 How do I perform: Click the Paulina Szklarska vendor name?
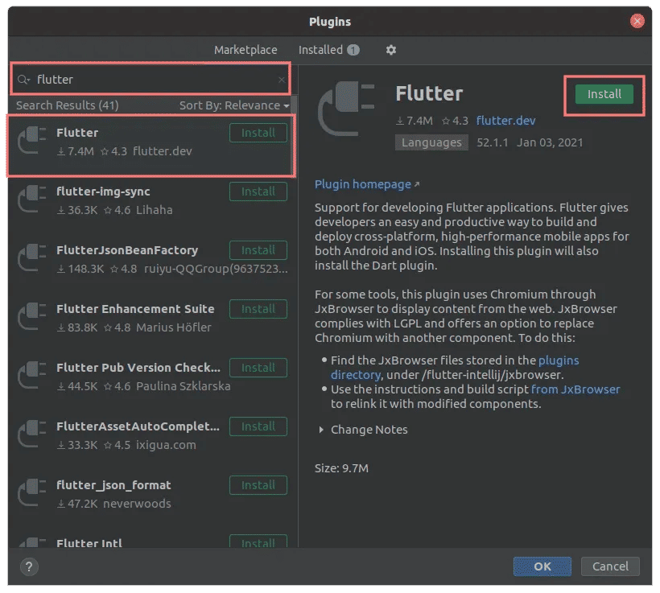pyautogui.click(x=183, y=386)
